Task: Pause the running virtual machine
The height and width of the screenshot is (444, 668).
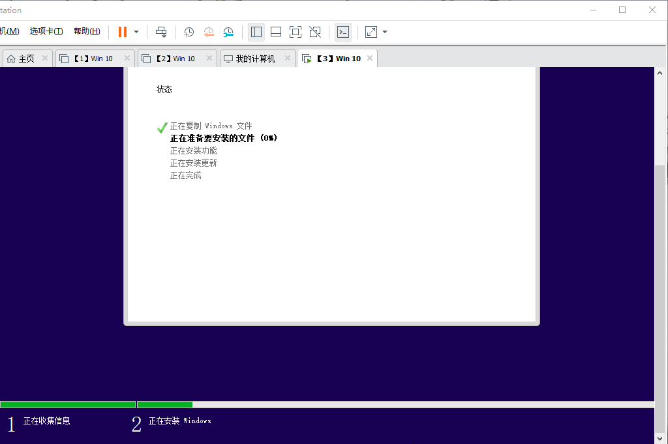Action: point(123,32)
